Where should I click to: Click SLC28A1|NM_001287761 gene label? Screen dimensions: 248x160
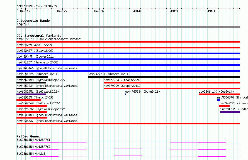[33, 140]
